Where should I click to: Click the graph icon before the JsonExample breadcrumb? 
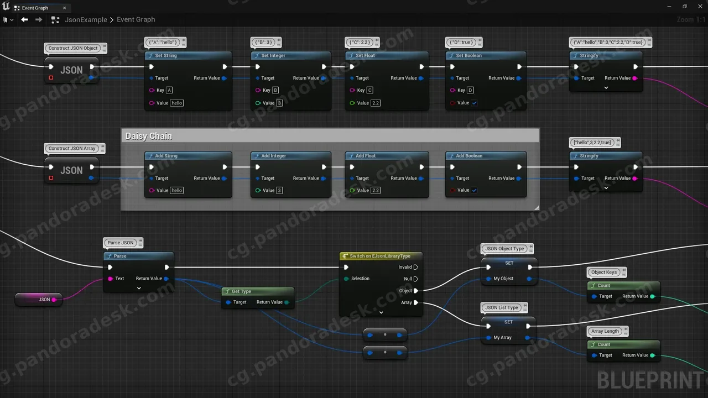(x=55, y=19)
